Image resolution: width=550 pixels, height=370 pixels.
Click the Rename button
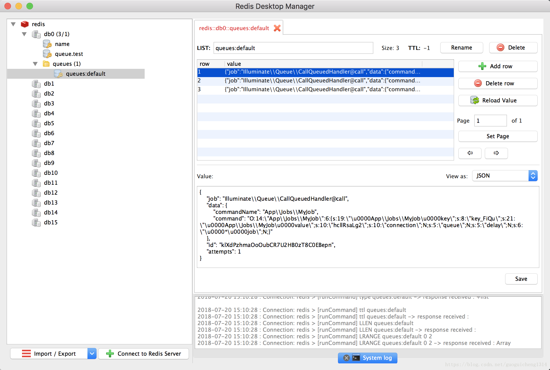pos(461,48)
